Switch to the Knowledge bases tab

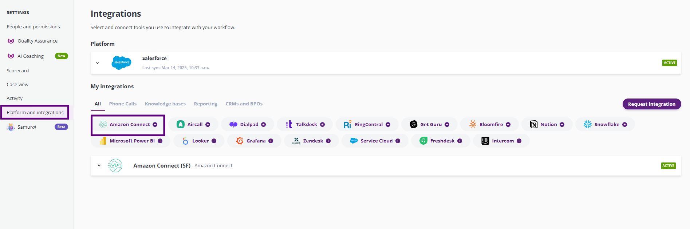pyautogui.click(x=165, y=104)
